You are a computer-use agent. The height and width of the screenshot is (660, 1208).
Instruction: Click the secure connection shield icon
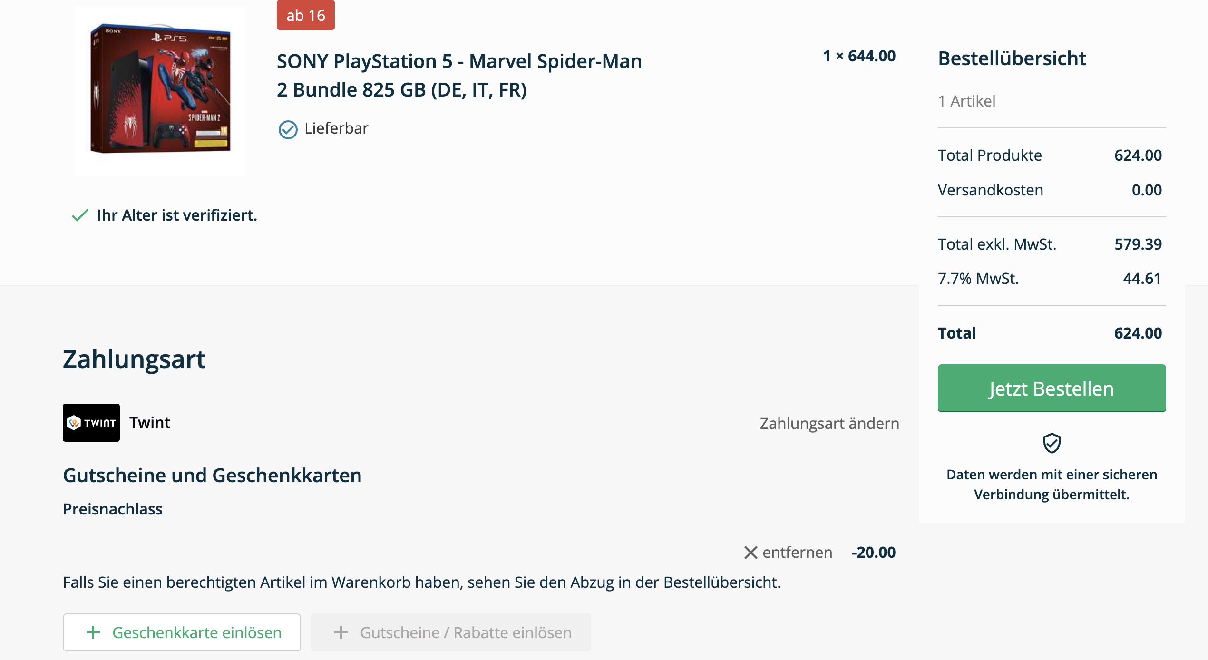click(x=1052, y=443)
